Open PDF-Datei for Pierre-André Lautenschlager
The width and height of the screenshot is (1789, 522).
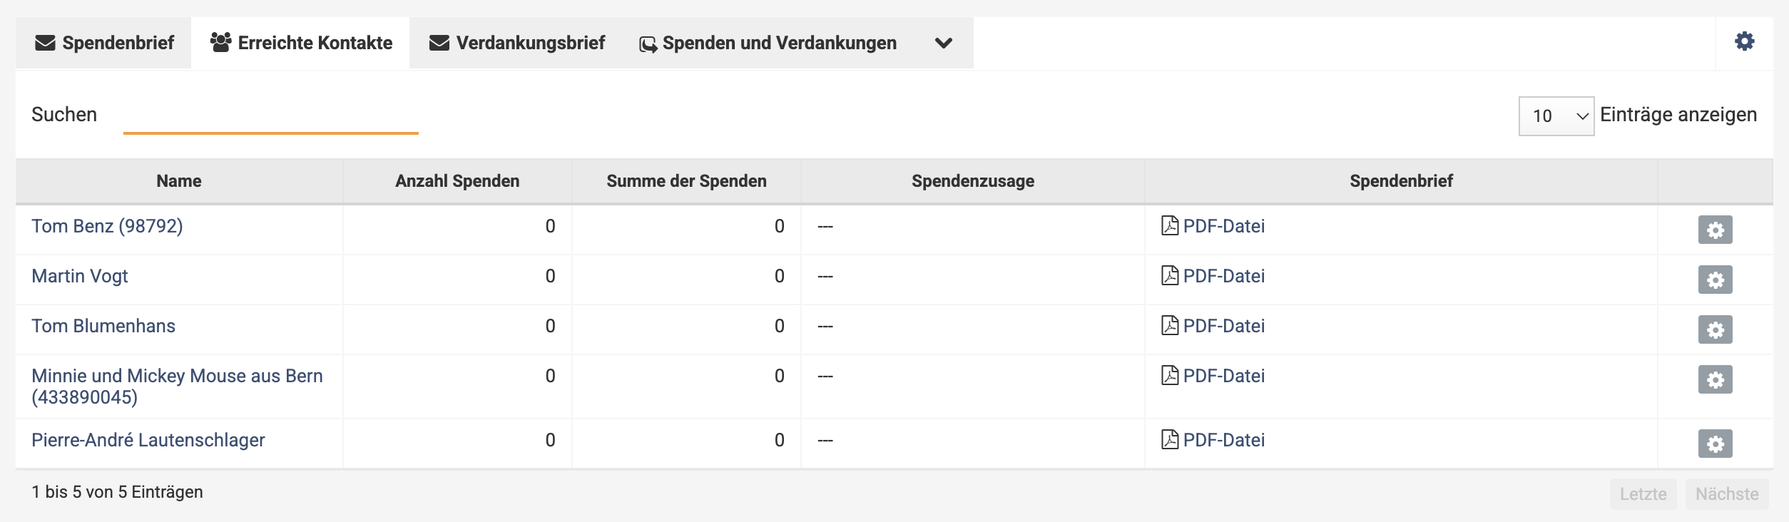pyautogui.click(x=1223, y=440)
